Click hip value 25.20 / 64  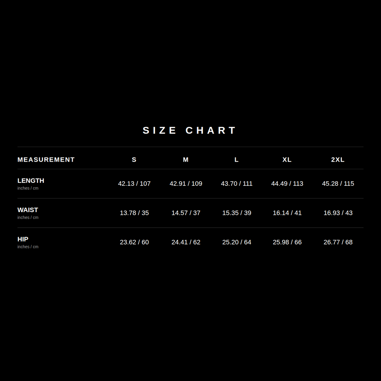tap(237, 242)
